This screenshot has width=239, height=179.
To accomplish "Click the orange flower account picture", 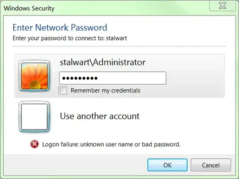I will tap(34, 76).
